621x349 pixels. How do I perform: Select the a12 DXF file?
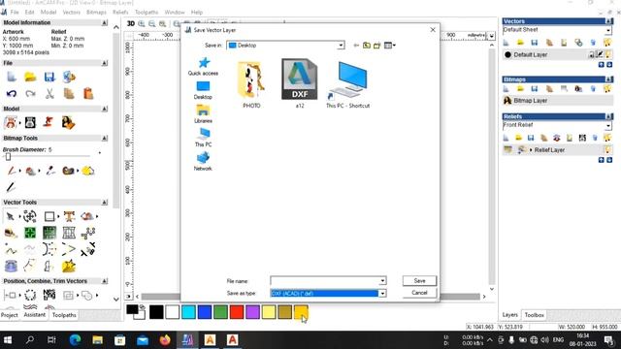coord(300,83)
